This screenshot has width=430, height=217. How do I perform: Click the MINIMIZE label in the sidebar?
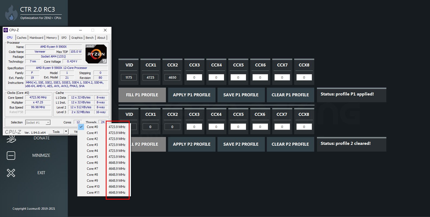point(41,155)
